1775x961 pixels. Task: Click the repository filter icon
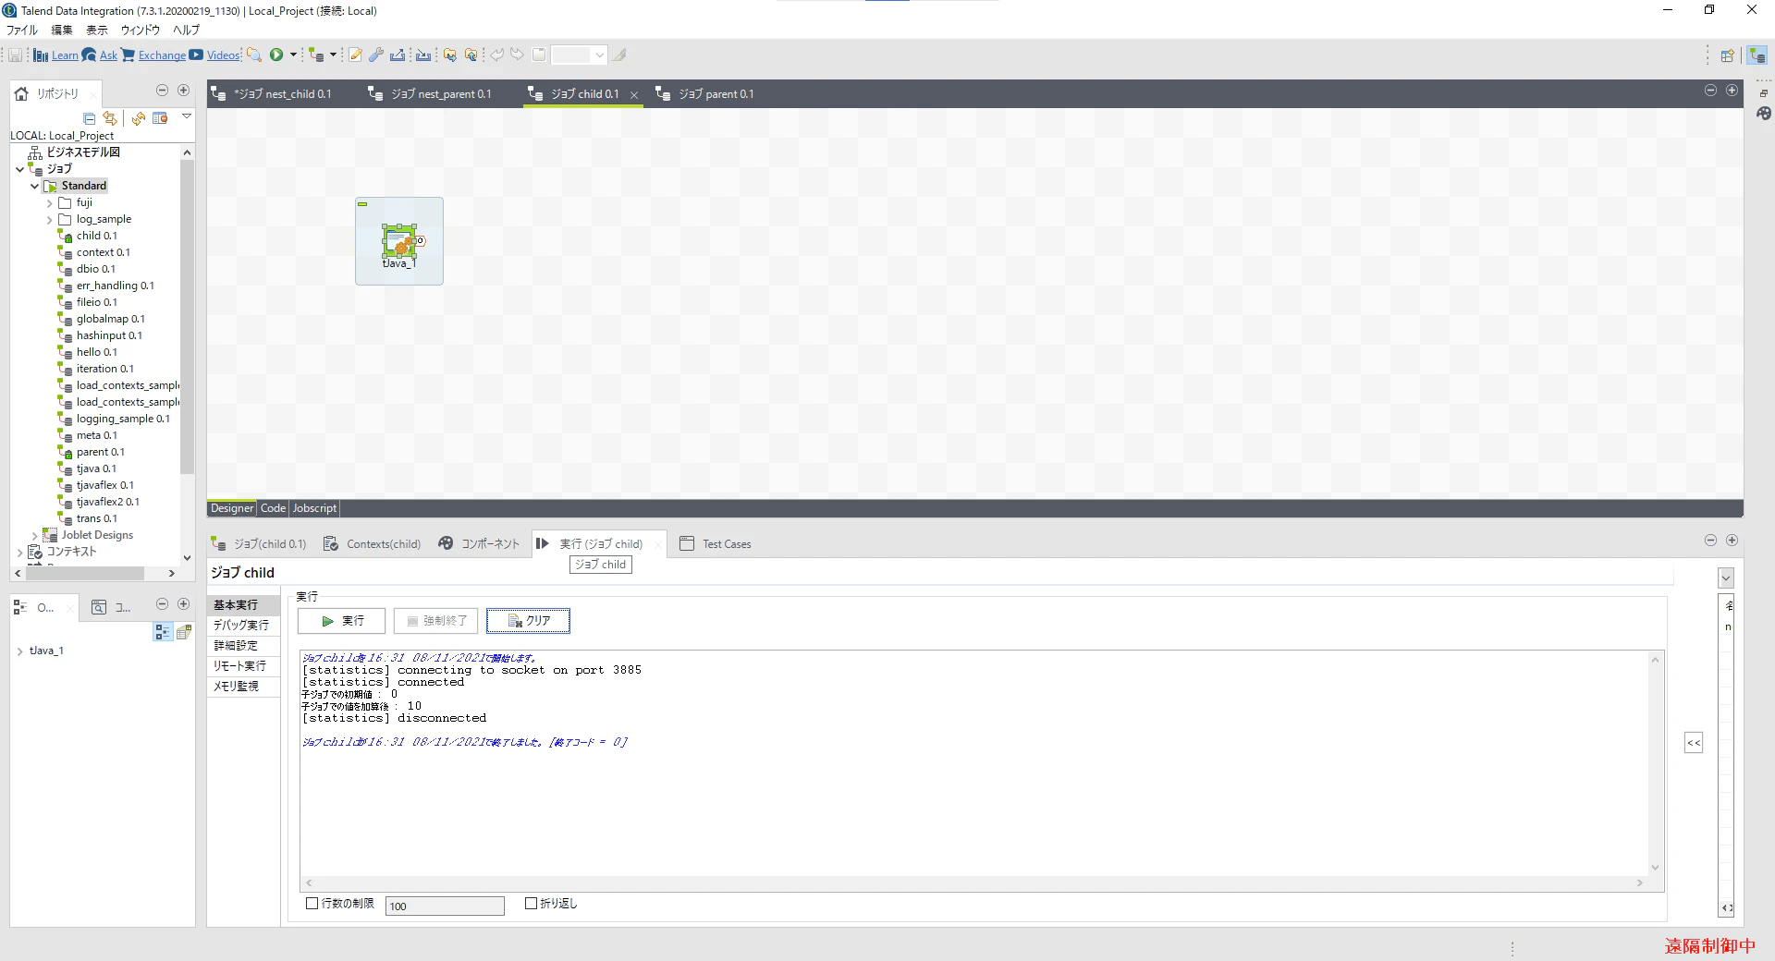(160, 118)
